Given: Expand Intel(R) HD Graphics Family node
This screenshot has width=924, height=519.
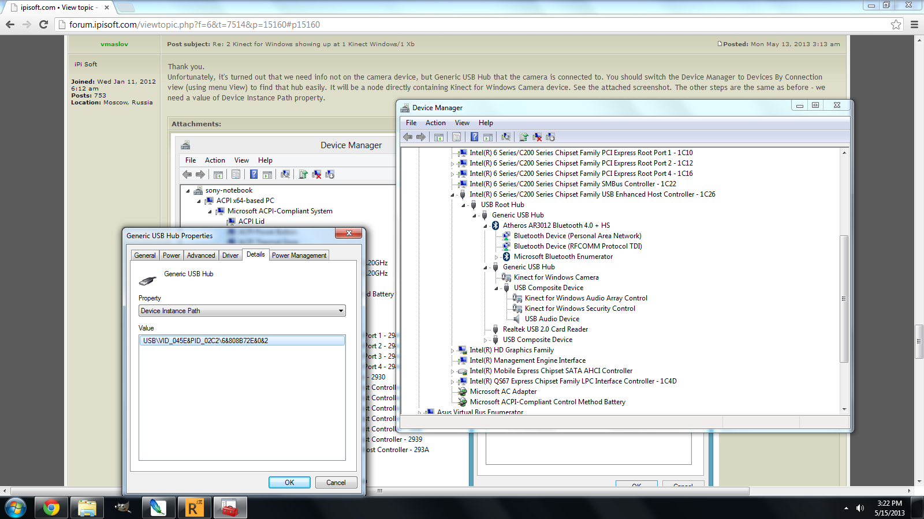Looking at the screenshot, I should [x=453, y=351].
